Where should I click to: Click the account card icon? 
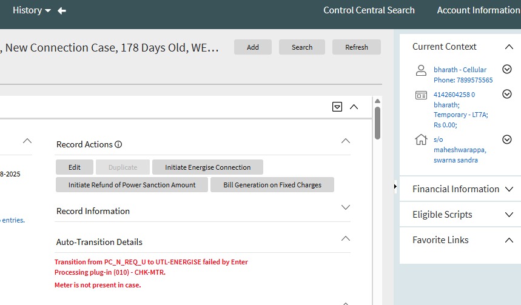tap(421, 95)
